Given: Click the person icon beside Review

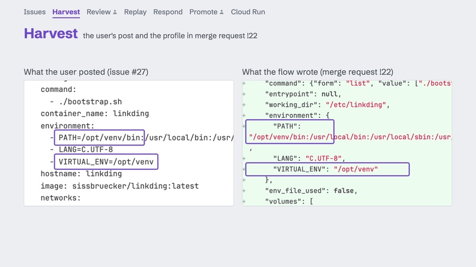Looking at the screenshot, I should 115,12.
